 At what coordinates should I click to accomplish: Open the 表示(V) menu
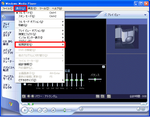pyautogui.click(x=20, y=8)
